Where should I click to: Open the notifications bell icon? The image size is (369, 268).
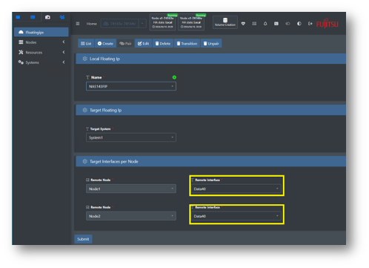265,24
